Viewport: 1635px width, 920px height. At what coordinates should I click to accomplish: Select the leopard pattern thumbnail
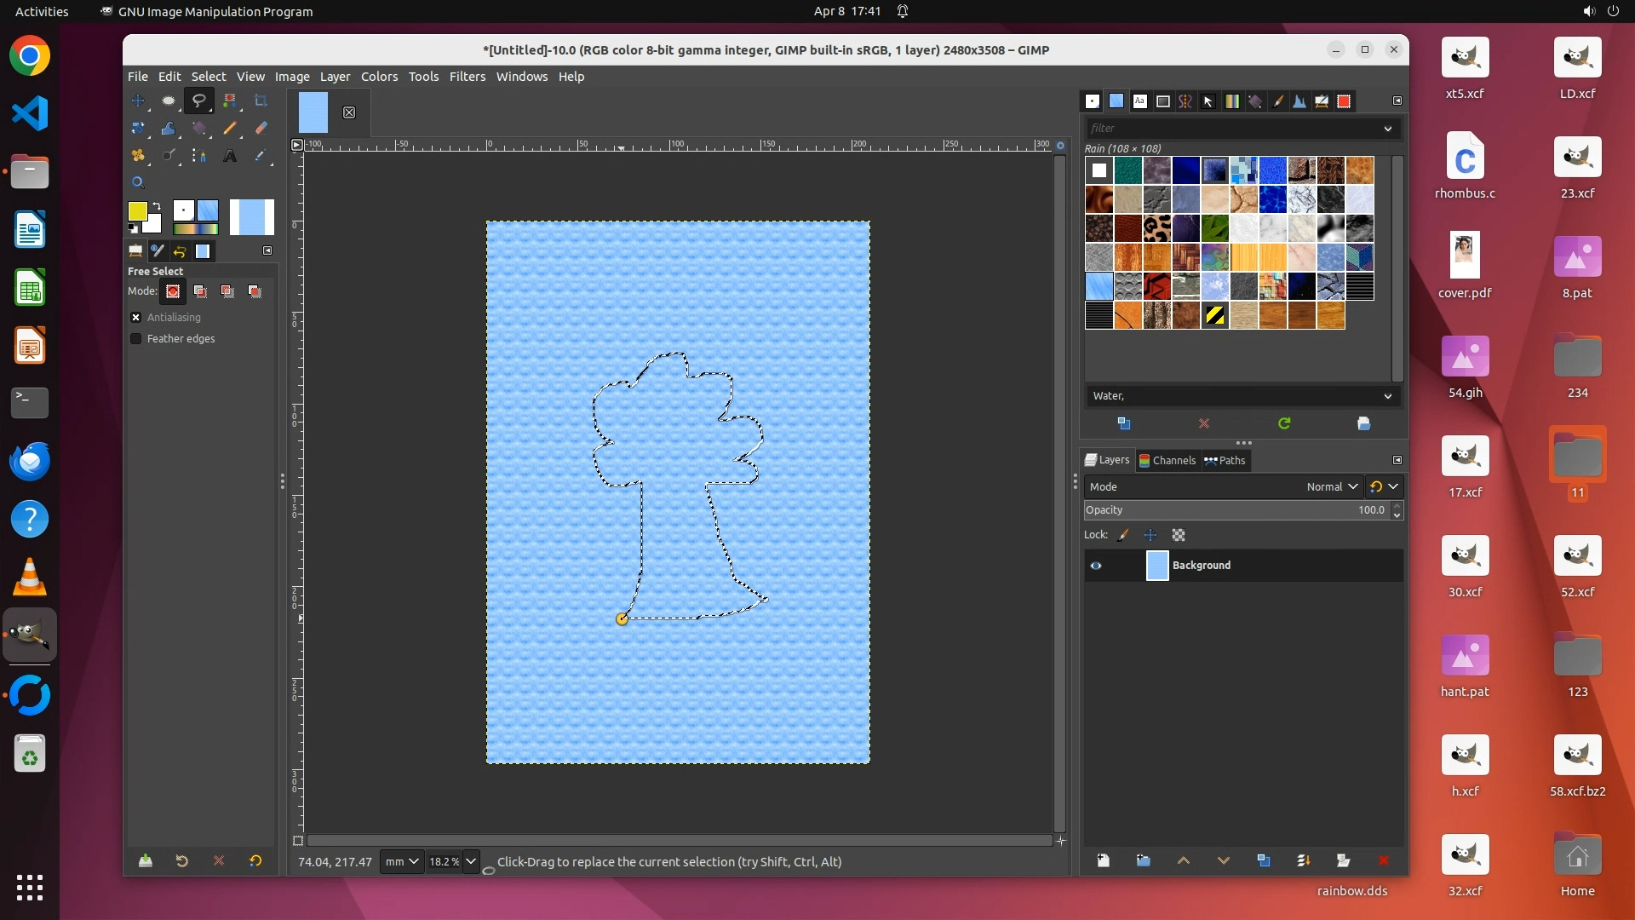click(1156, 228)
